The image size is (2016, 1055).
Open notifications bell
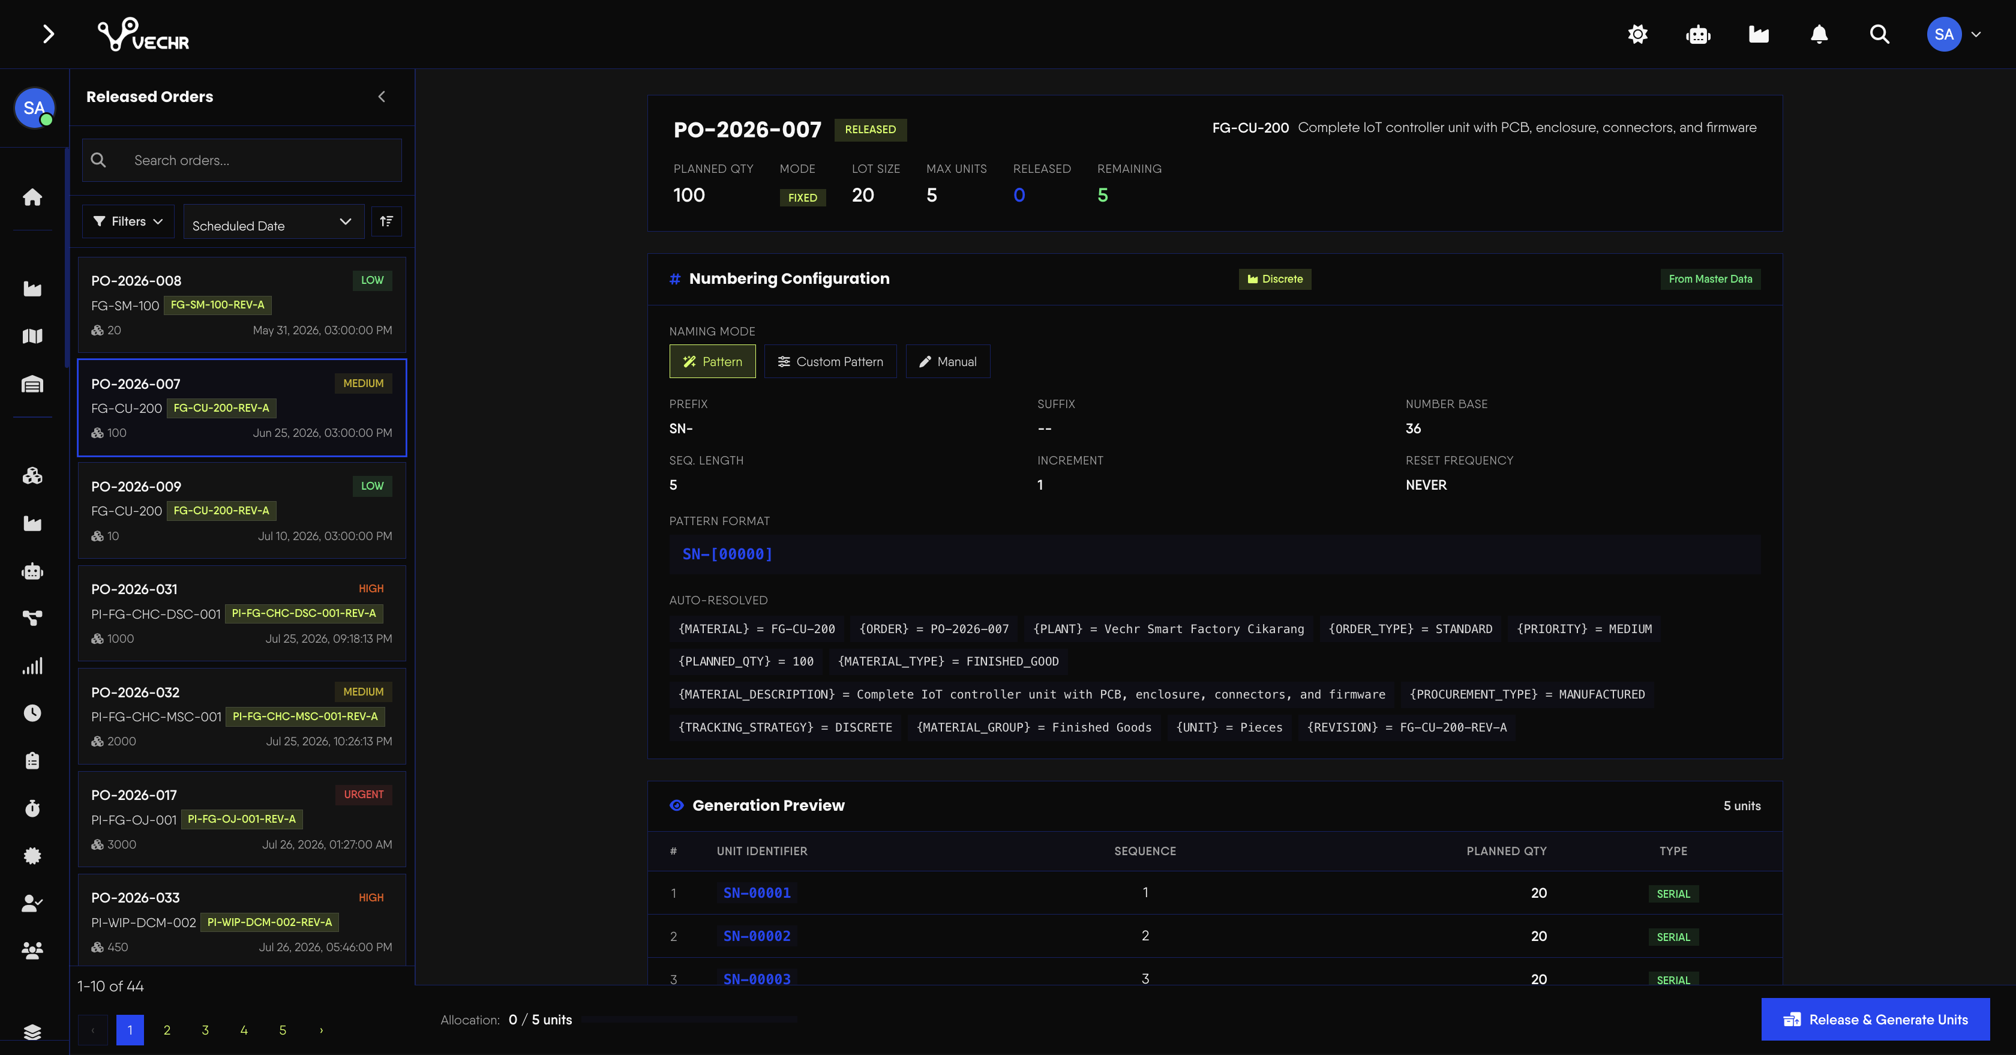(x=1819, y=34)
